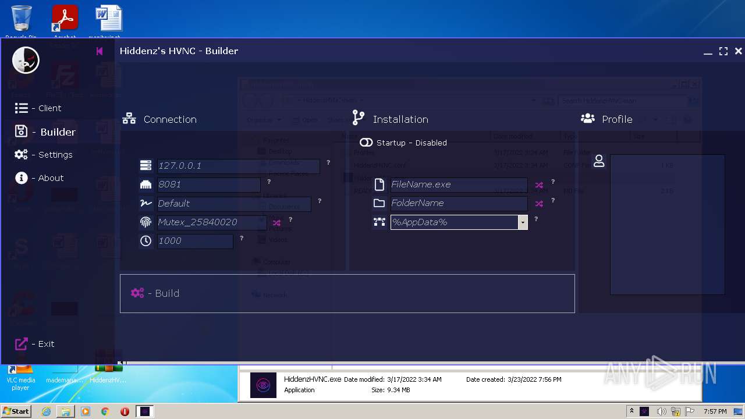Focus the 1000 interval input
Image resolution: width=745 pixels, height=419 pixels.
tap(195, 241)
